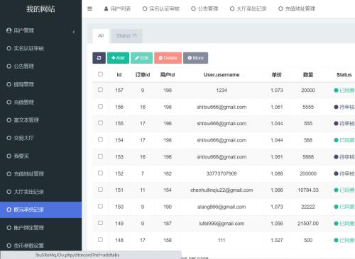Click the 我的网站 site title
The width and height of the screenshot is (355, 259).
click(x=40, y=9)
